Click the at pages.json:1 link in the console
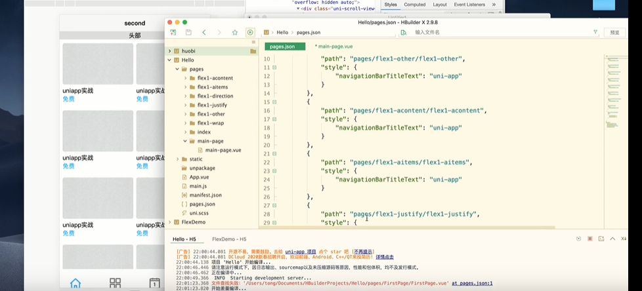642x291 pixels. coord(472,283)
